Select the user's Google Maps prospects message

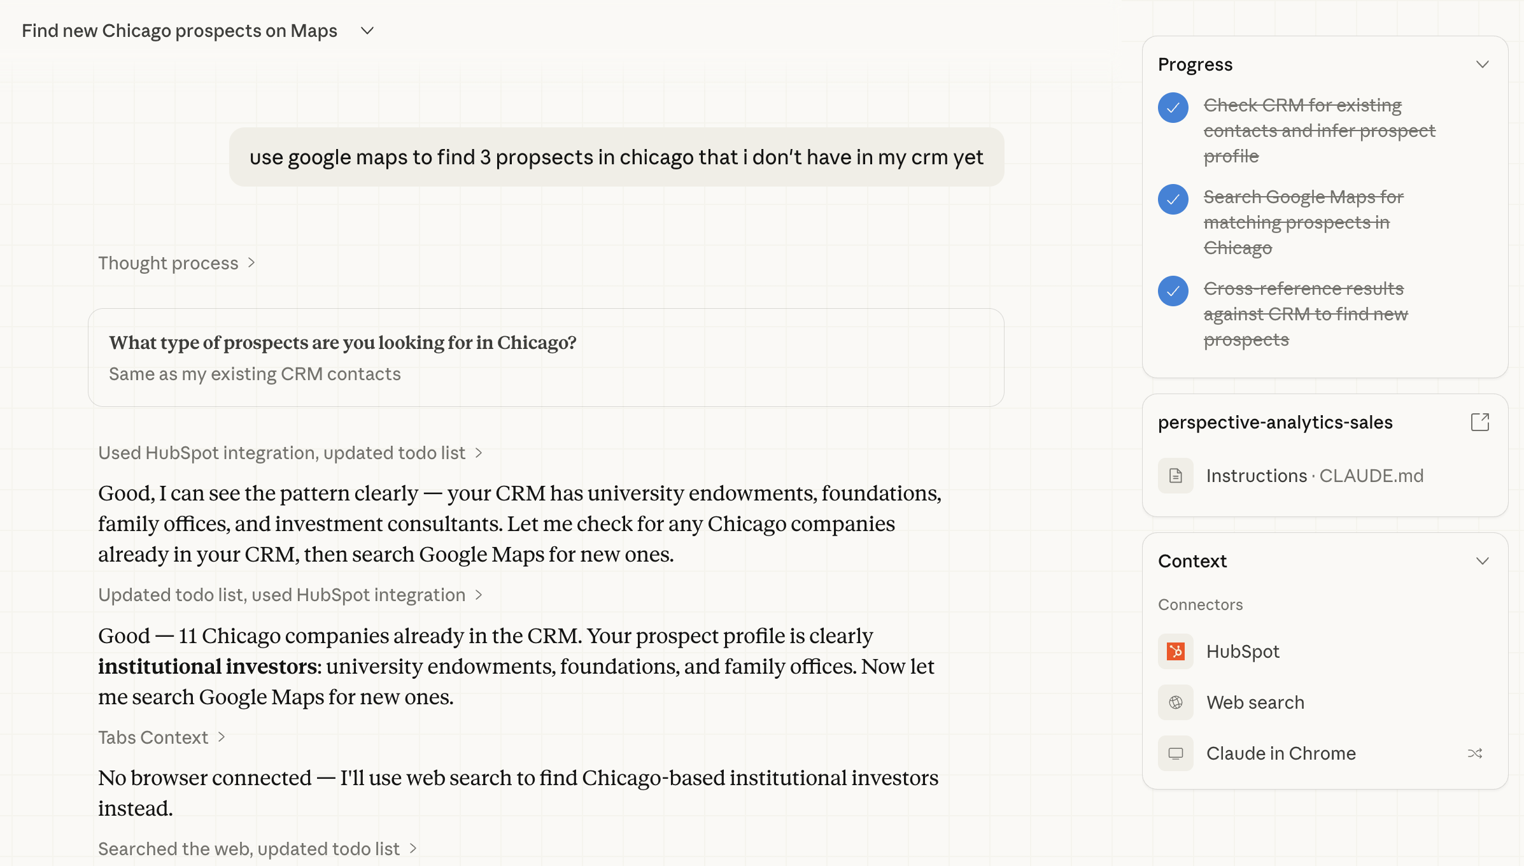click(616, 157)
